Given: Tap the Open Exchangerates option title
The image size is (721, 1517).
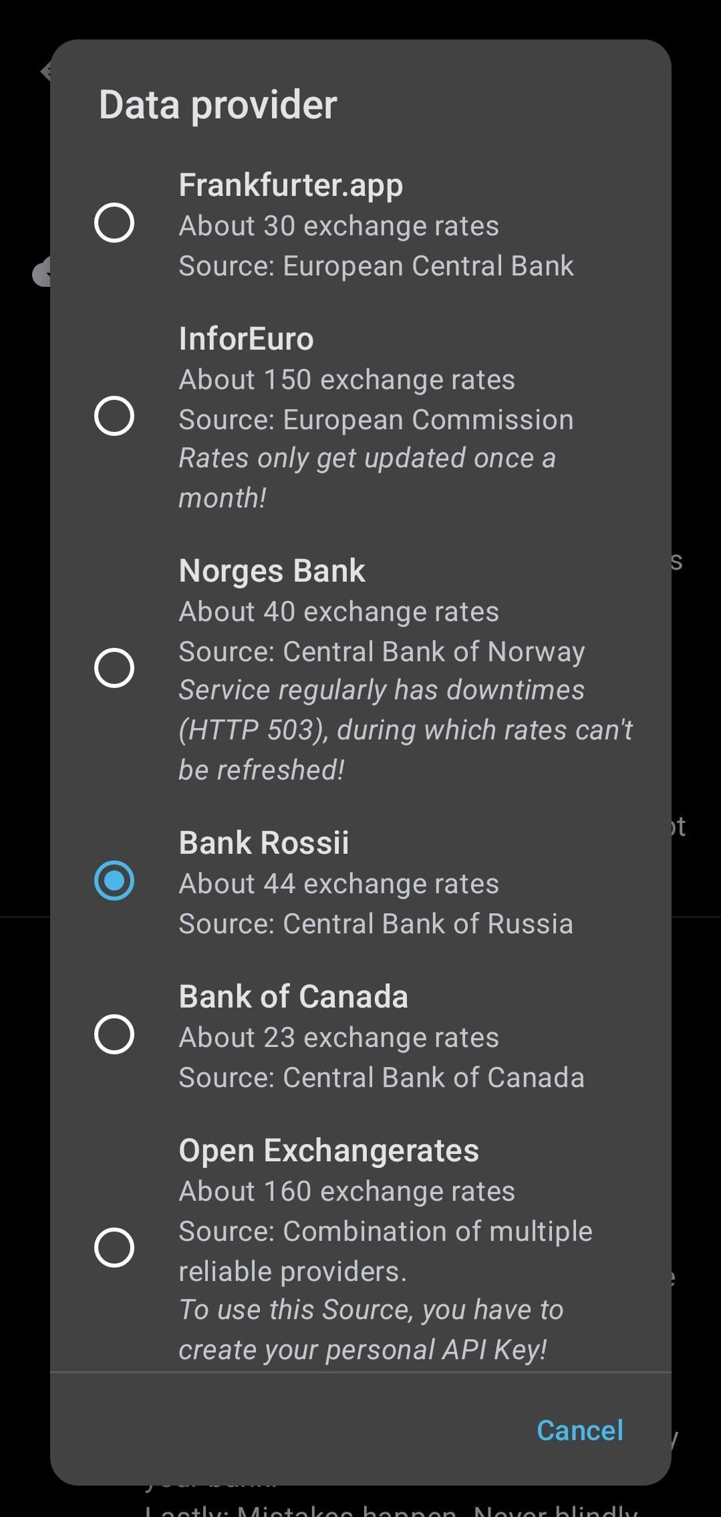Looking at the screenshot, I should click(329, 1151).
